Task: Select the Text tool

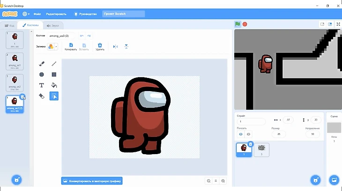Action: 42,85
